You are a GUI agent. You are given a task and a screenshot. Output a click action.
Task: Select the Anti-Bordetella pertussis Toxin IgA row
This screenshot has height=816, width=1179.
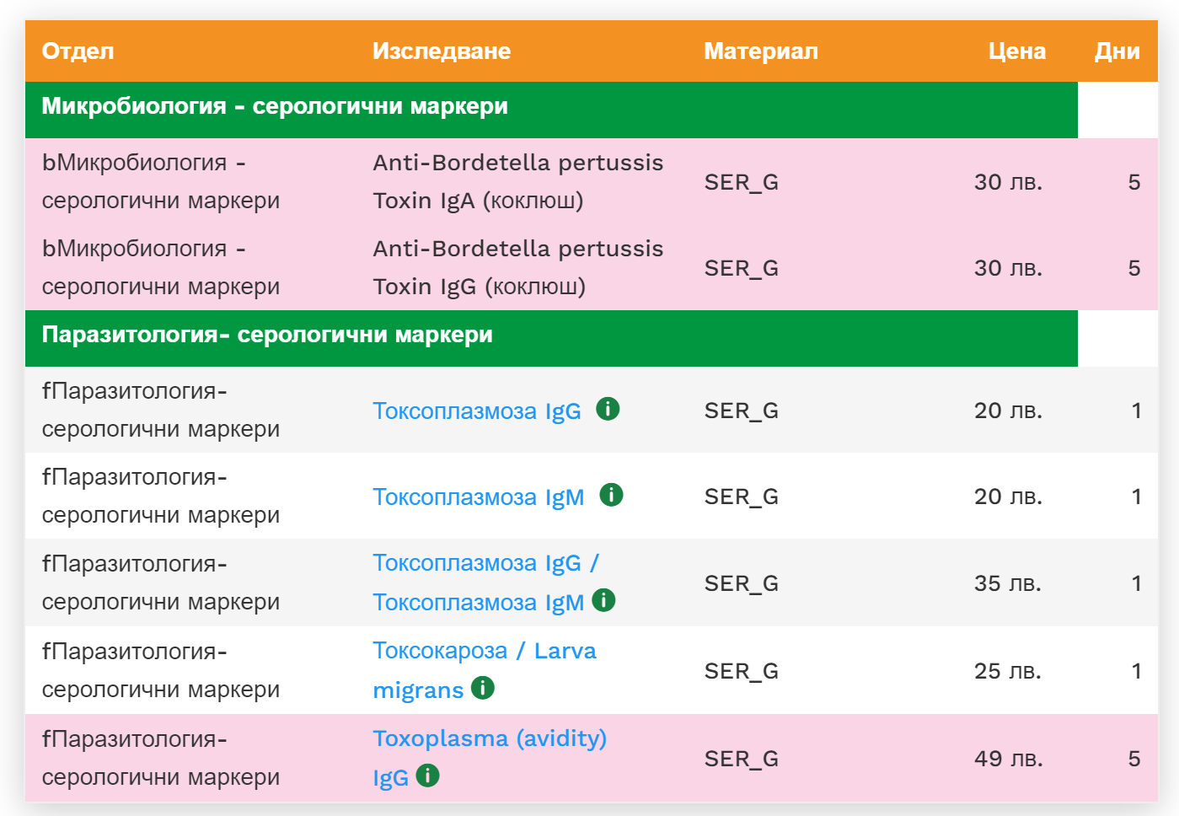coord(517,181)
